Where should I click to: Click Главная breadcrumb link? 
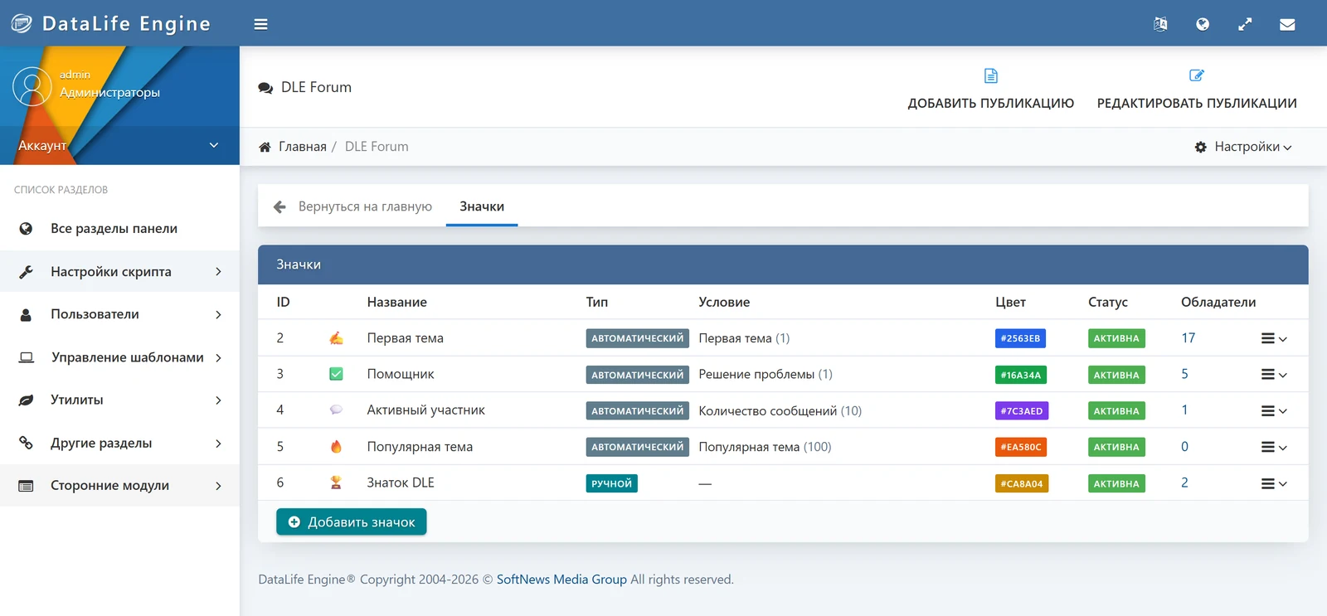[303, 147]
